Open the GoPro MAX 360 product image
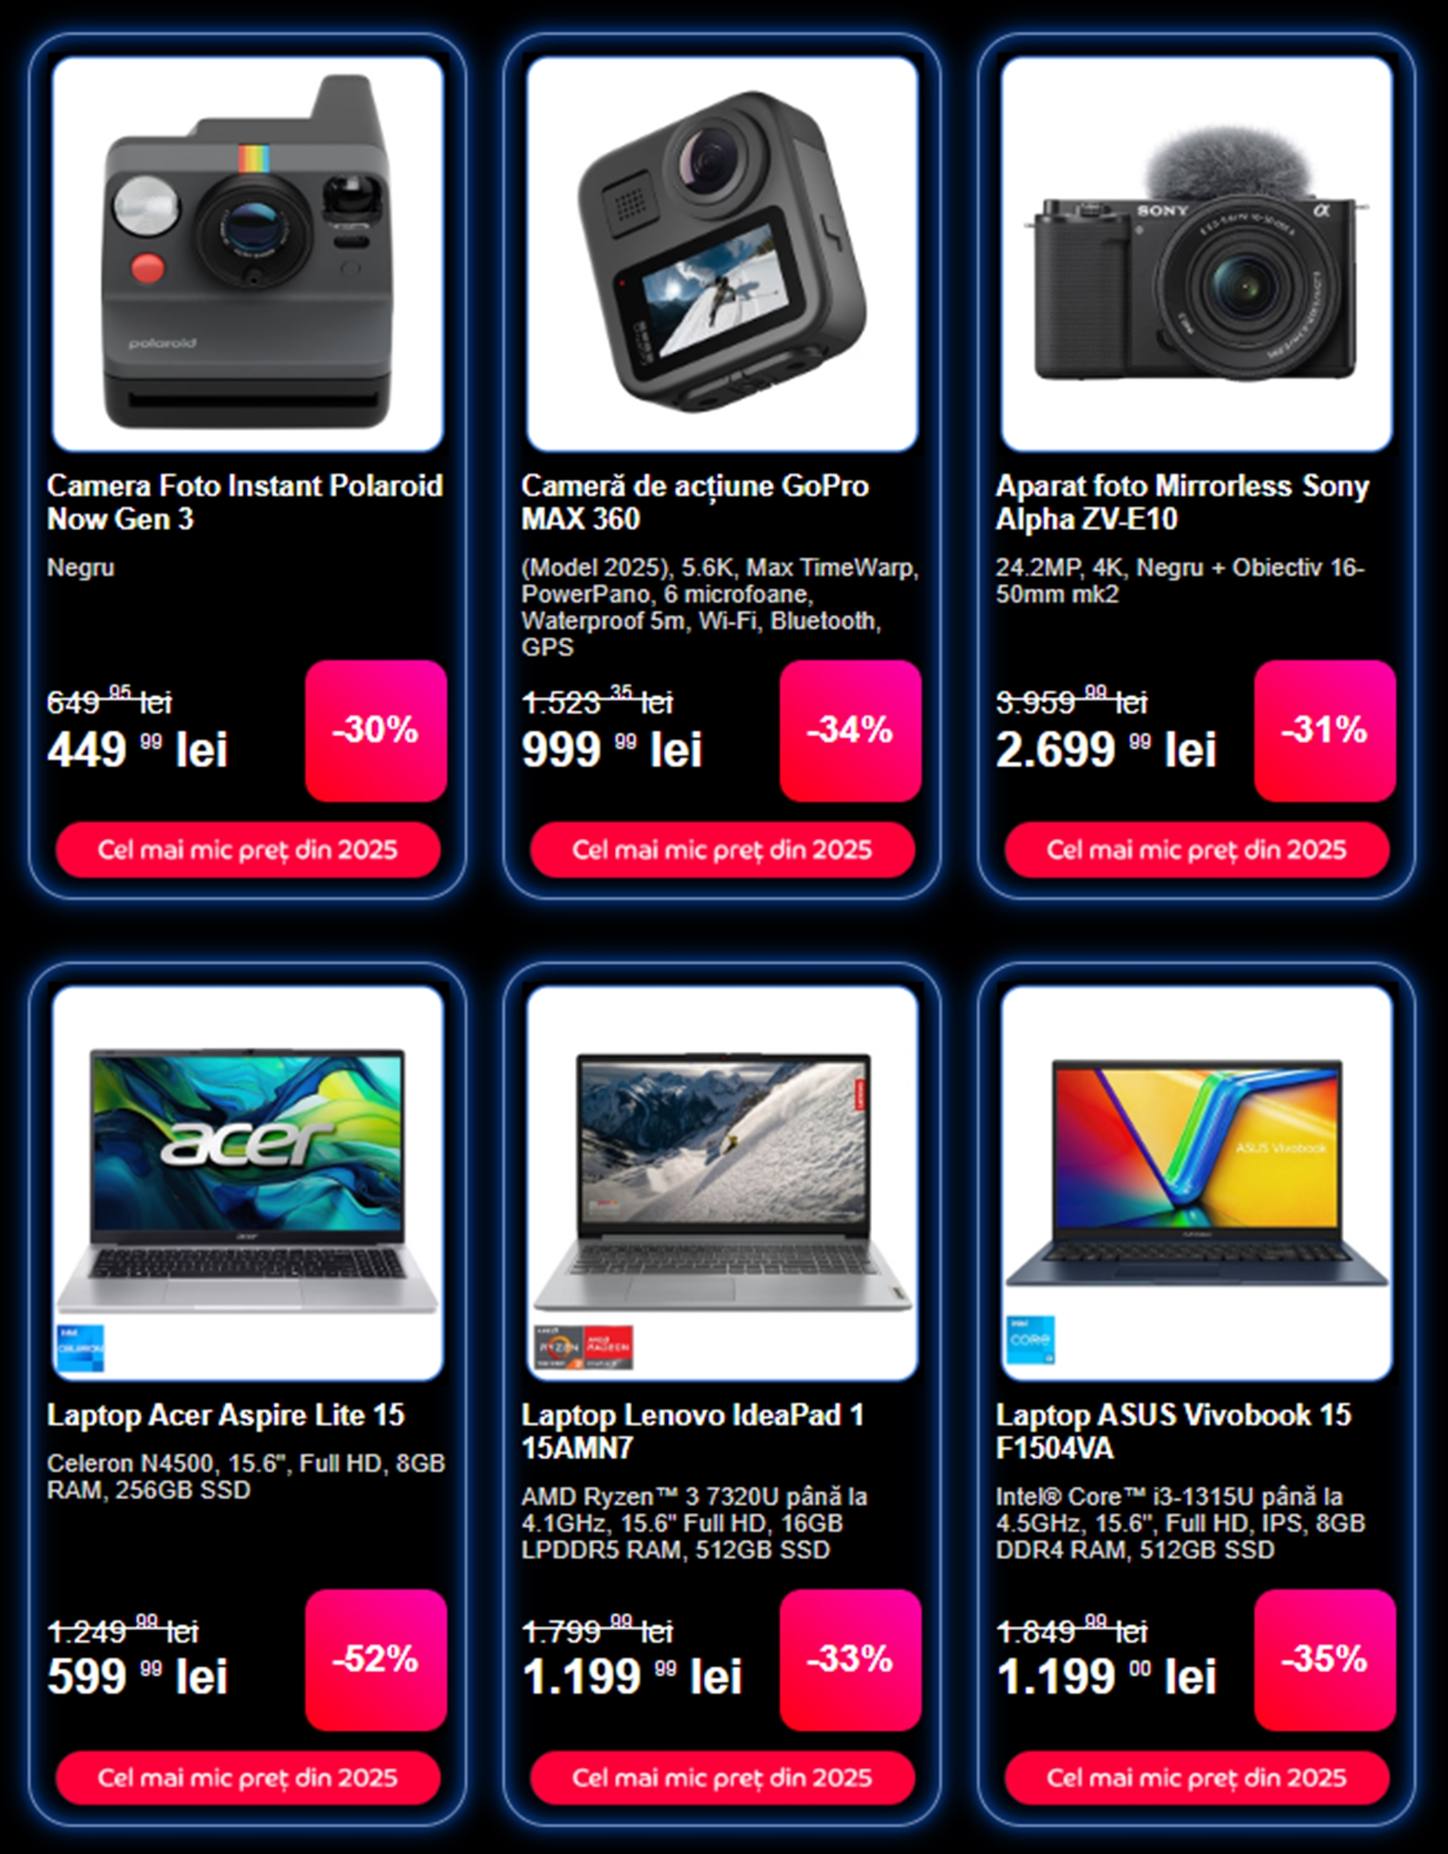Screen dimensions: 1448x1854 tap(722, 253)
